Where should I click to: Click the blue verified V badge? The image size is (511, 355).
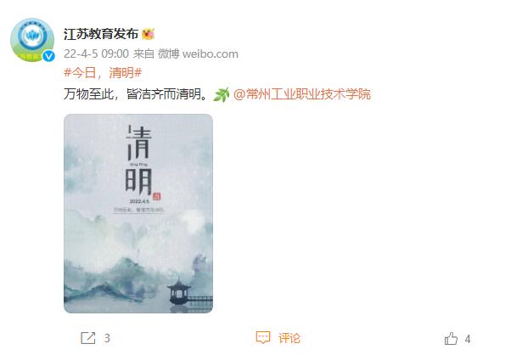[x=49, y=56]
